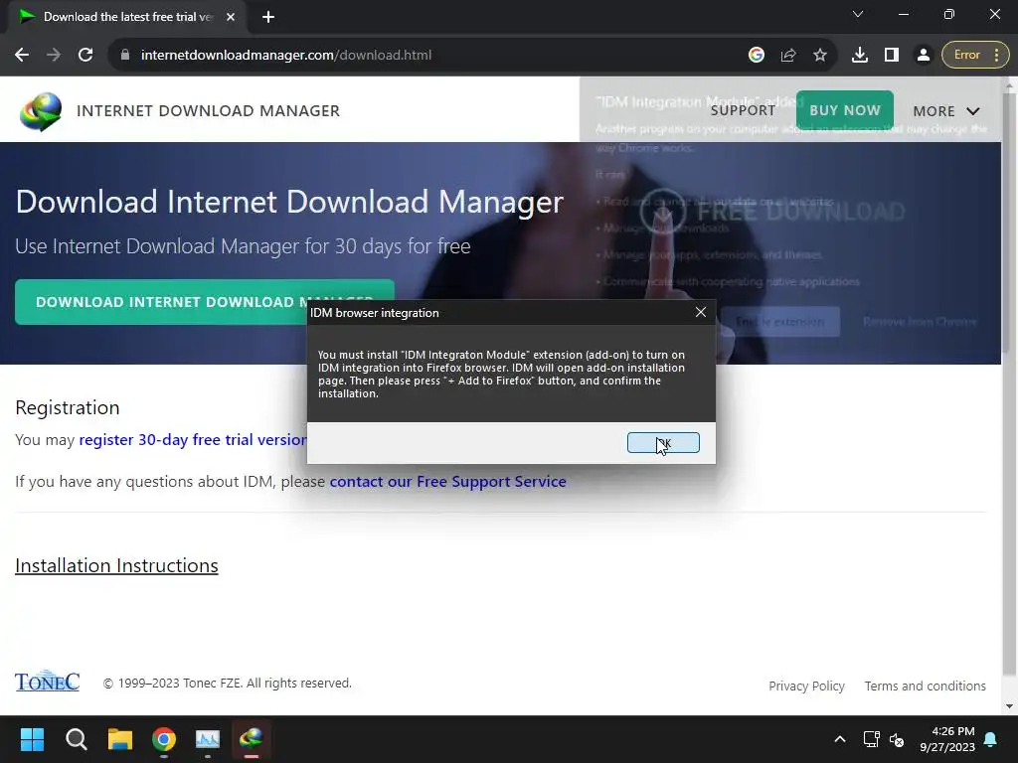Close the IDM browser integration dialog
The image size is (1018, 763).
pos(701,312)
